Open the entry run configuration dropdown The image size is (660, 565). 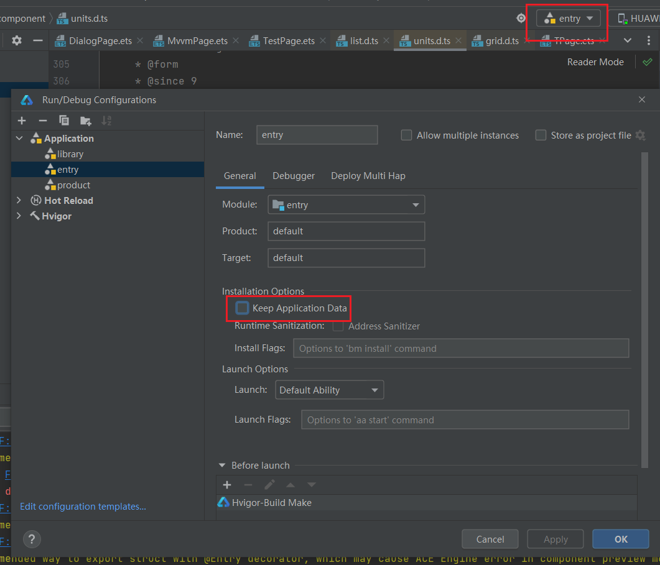568,18
